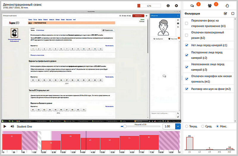
Task: Open session info icon in header
Action: click(x=168, y=6)
